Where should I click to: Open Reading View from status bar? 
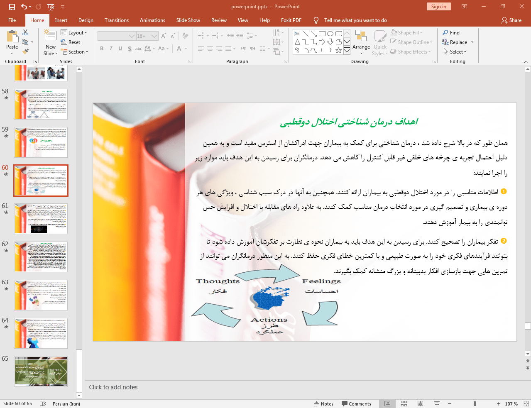point(420,403)
